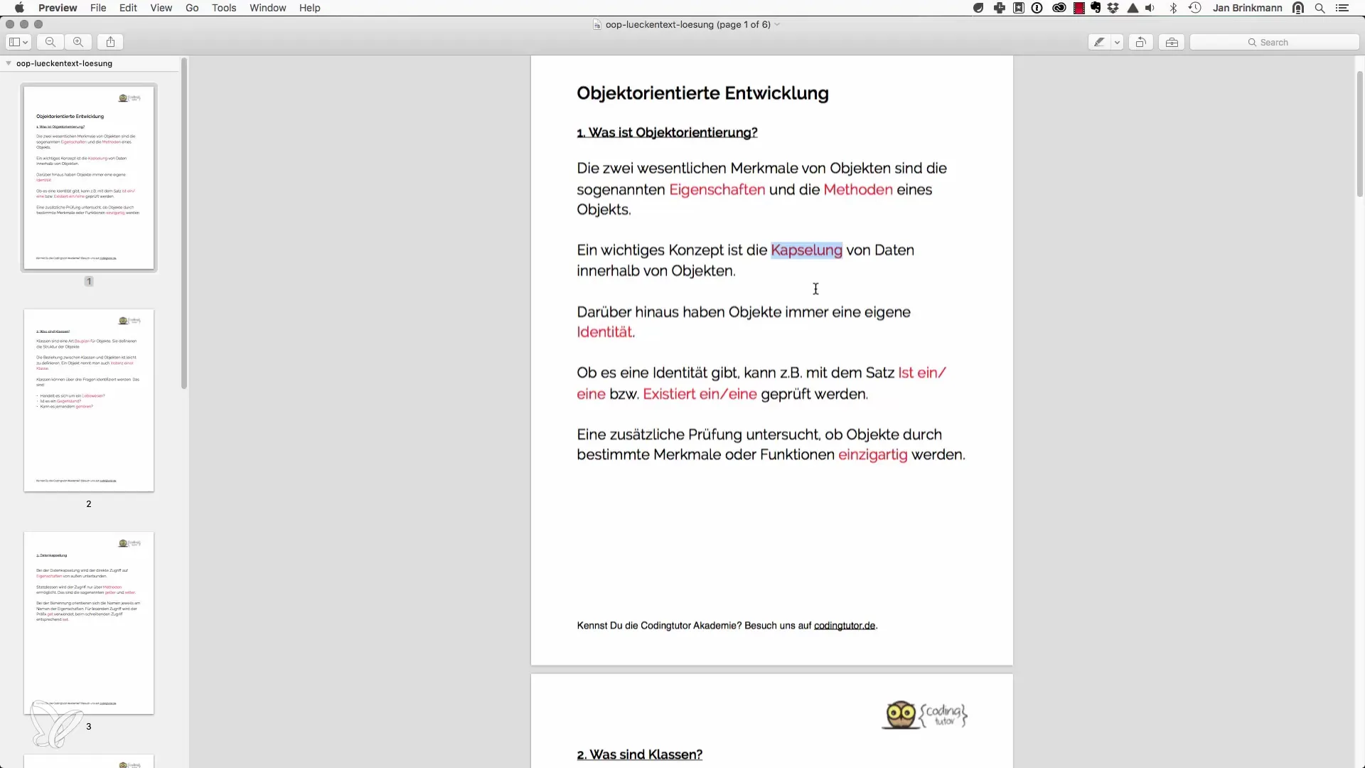The width and height of the screenshot is (1365, 768).
Task: Open the Creative Cloud menu bar icon
Action: 1059,8
